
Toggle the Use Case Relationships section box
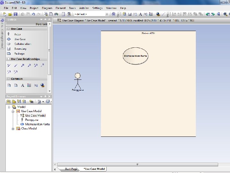pos(8,59)
